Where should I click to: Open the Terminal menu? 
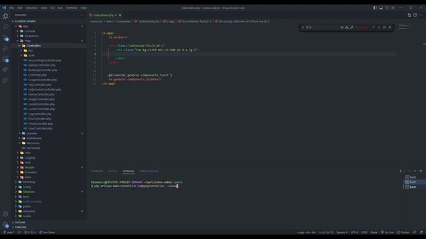pos(72,8)
